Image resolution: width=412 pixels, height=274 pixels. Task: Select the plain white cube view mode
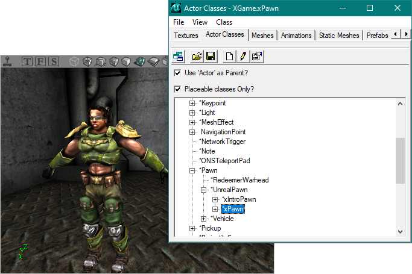pyautogui.click(x=126, y=61)
